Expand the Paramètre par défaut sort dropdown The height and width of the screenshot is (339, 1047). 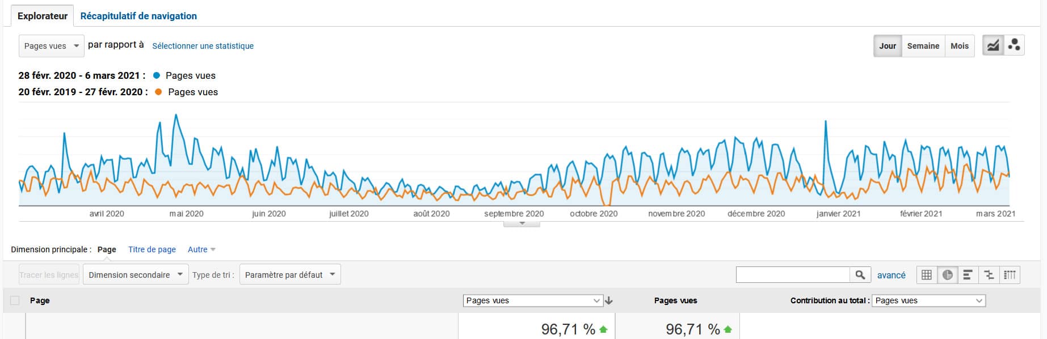(x=290, y=275)
